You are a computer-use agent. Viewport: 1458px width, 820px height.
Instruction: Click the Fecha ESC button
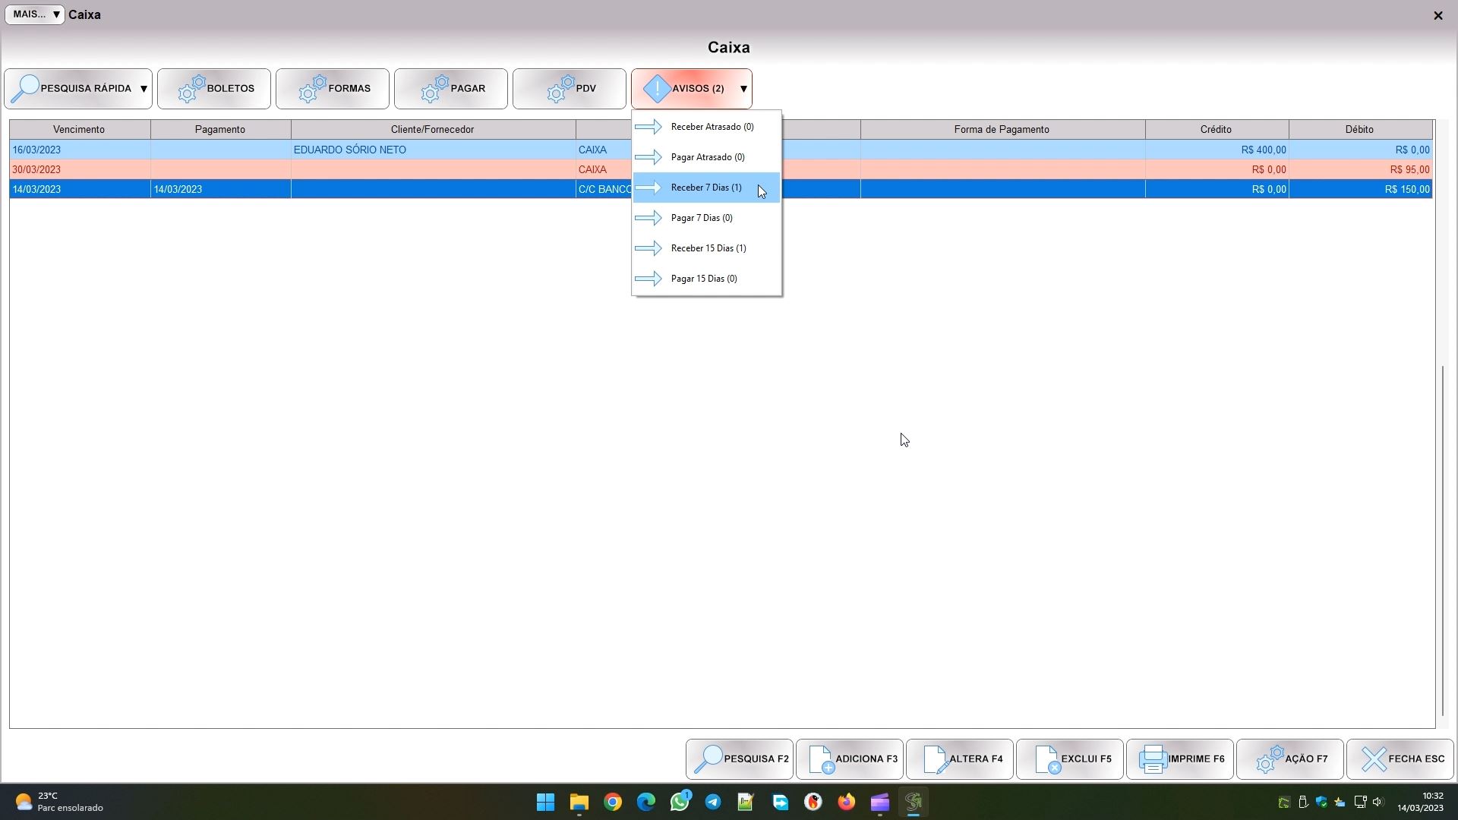(x=1400, y=759)
